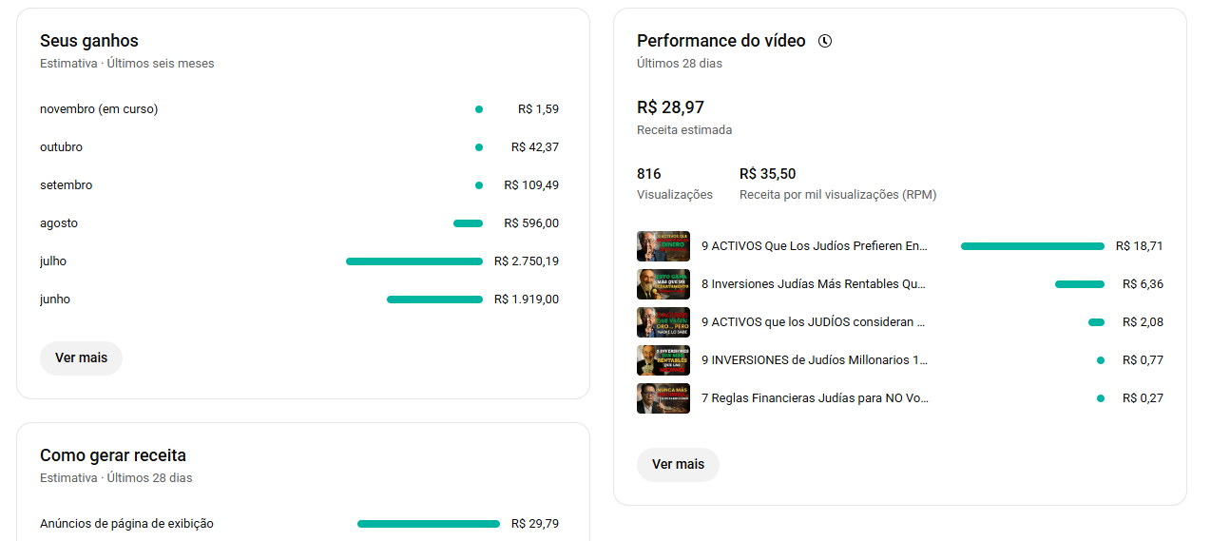Screen dimensions: 1230x541
Task: Select the novembro (em curso) row
Action: pyautogui.click(x=99, y=109)
